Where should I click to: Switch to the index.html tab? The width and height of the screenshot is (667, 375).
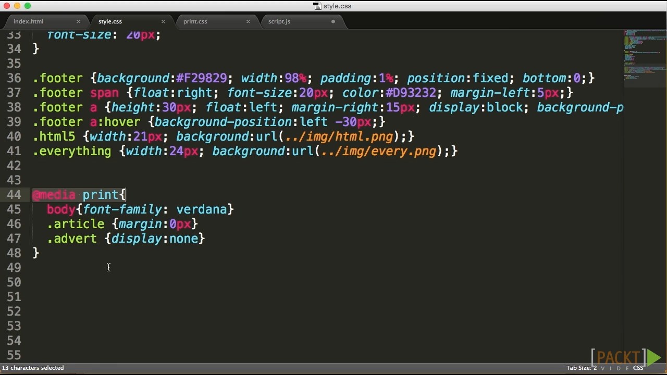tap(28, 21)
